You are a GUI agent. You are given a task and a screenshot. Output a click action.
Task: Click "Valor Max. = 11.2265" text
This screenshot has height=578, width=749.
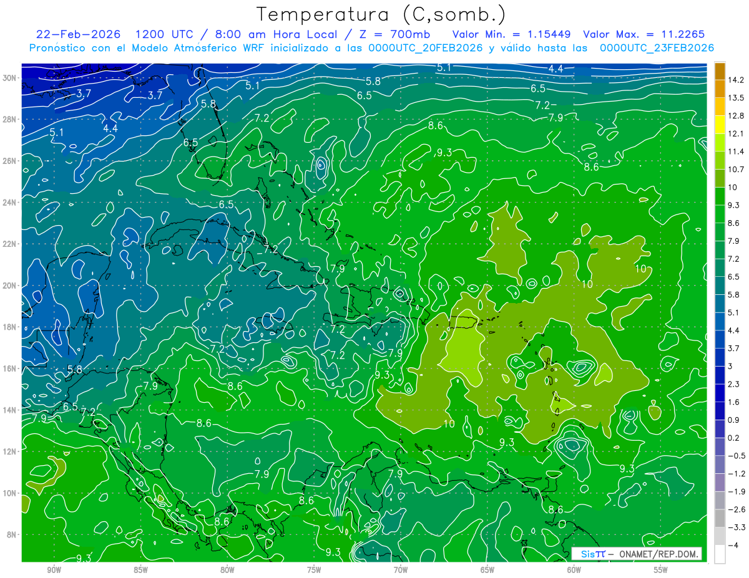(x=644, y=34)
